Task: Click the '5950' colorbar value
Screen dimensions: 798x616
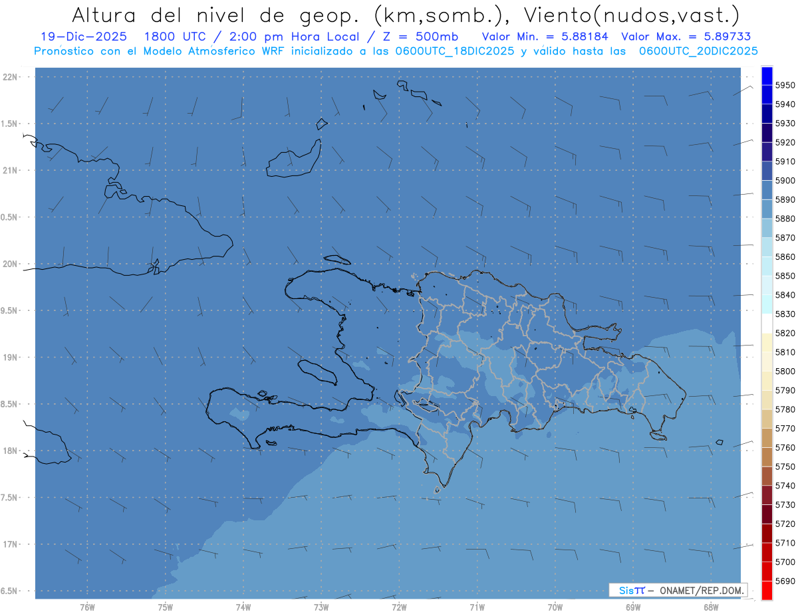Action: point(785,85)
